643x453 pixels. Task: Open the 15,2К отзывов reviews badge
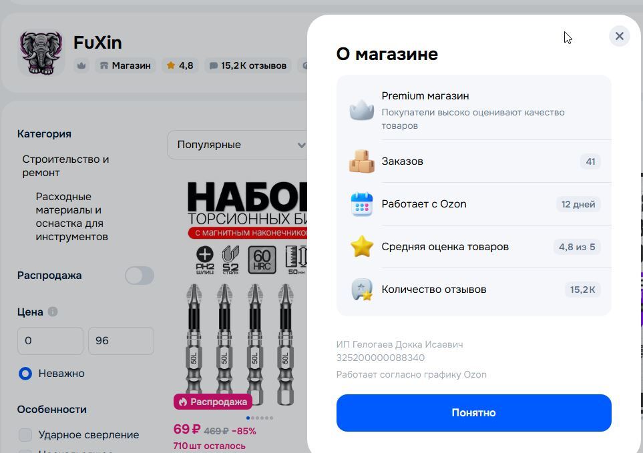248,65
